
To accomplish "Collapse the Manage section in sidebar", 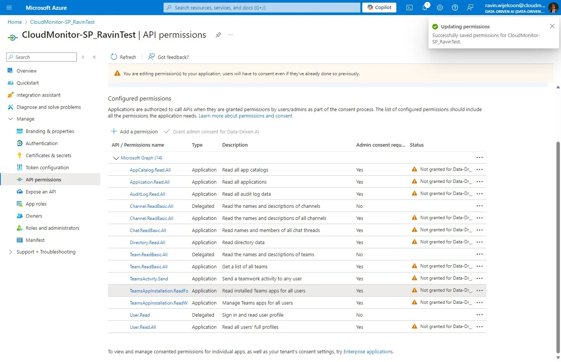I will click(11, 119).
